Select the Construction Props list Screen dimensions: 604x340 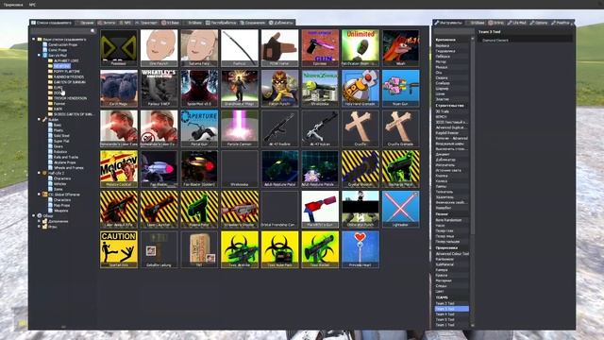click(60, 44)
